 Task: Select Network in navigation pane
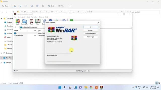pos(7,62)
